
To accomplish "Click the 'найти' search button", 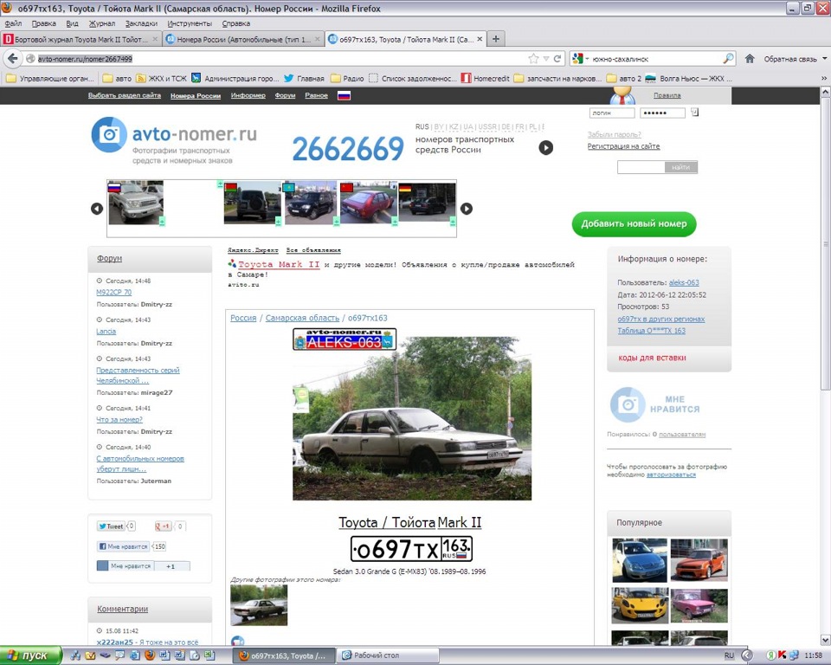I will tap(681, 167).
